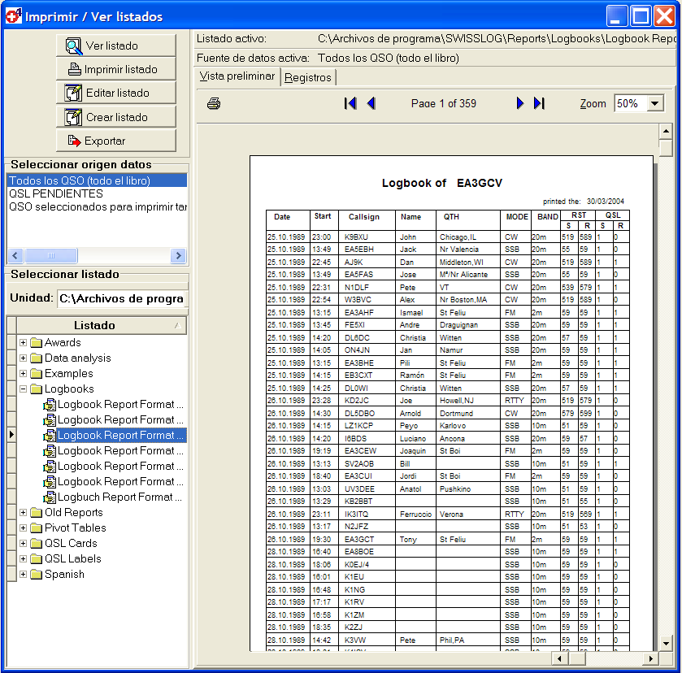Jump to last page of preview

(x=539, y=103)
